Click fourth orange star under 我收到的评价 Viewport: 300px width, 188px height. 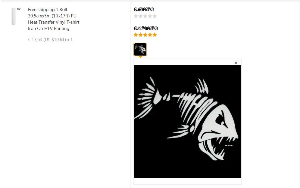(150, 35)
